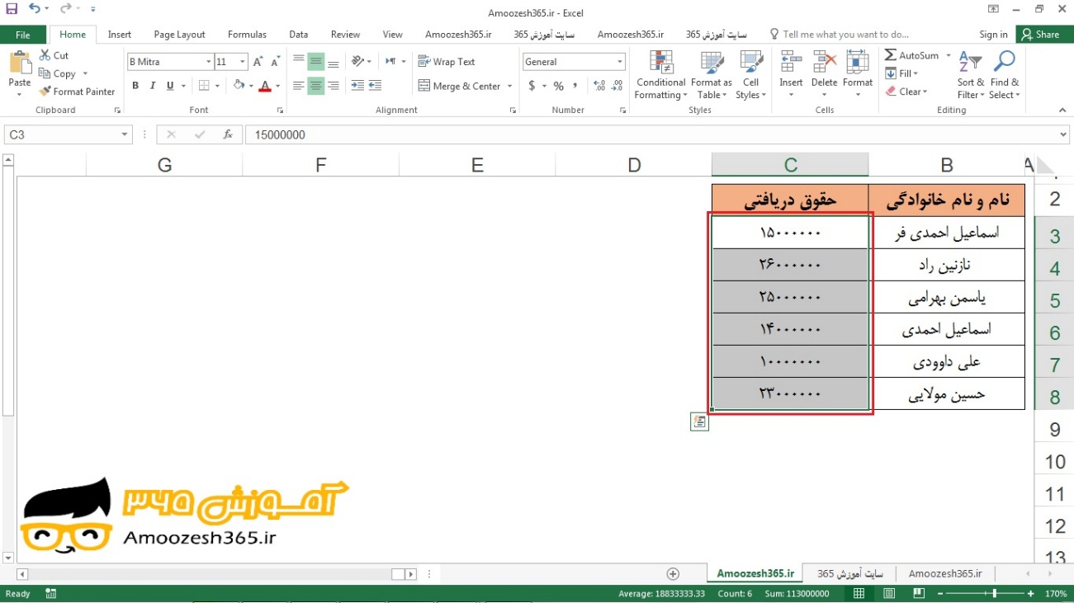Screen dimensions: 1074x603
Task: Toggle Bold formatting
Action: click(x=135, y=86)
